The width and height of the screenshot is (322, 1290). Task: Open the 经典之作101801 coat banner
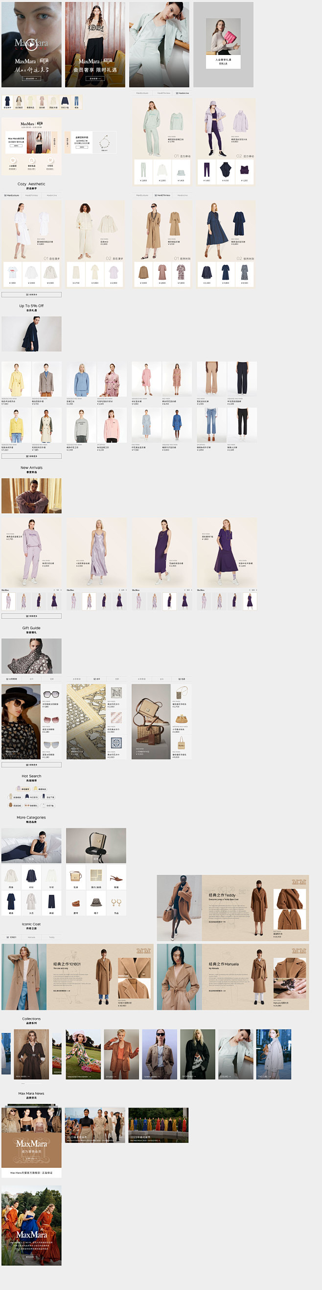tap(77, 977)
